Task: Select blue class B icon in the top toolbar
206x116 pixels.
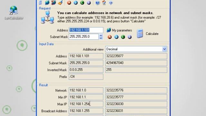Action: pos(76,3)
